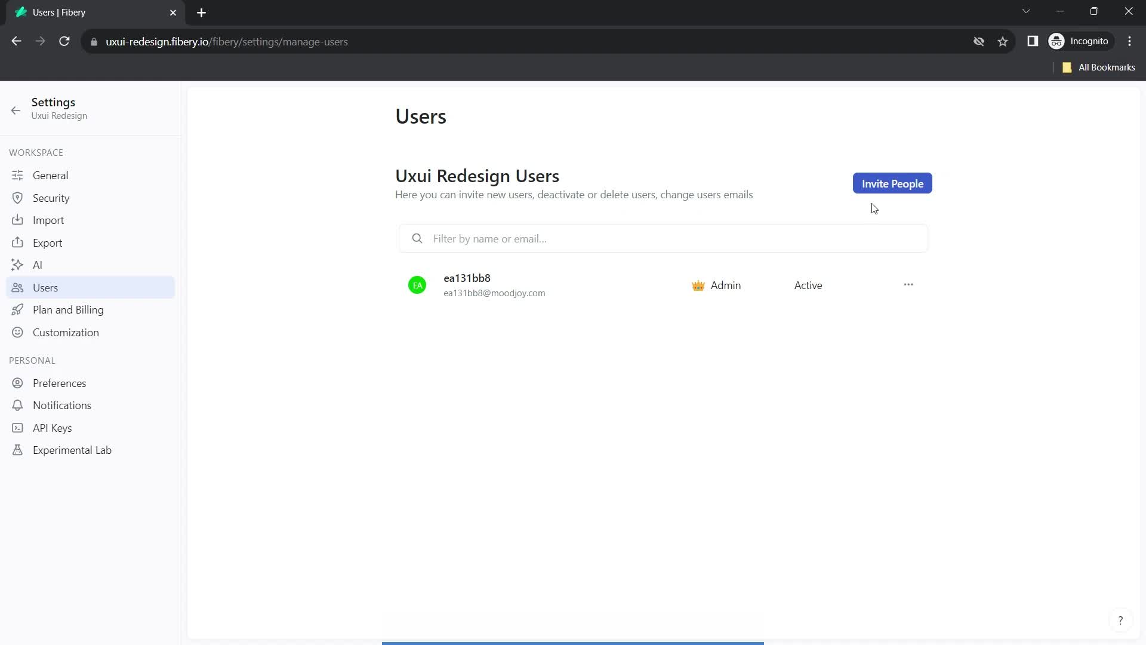1146x645 pixels.
Task: Select the Customization menu item
Action: point(65,331)
